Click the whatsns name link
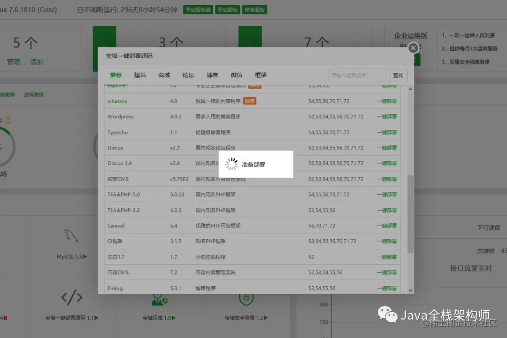The height and width of the screenshot is (338, 507). point(117,101)
